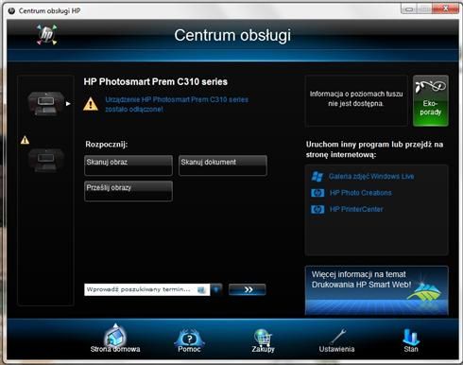Open Pomoc help icon
The height and width of the screenshot is (365, 463).
pos(189,340)
